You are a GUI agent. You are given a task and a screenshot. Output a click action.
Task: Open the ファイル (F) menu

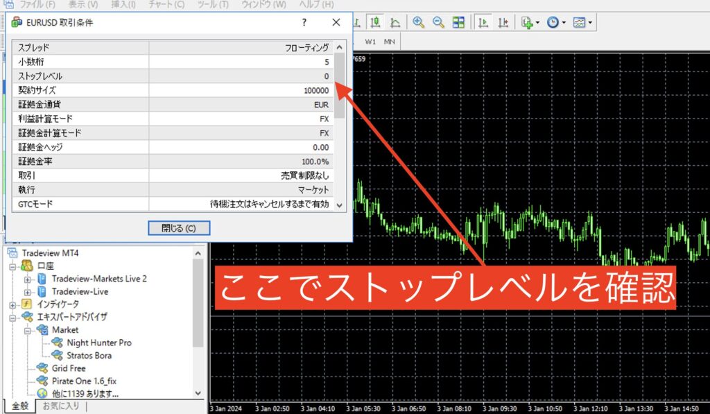37,5
